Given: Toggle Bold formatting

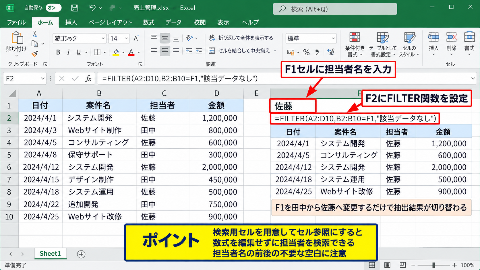Looking at the screenshot, I should [58, 52].
